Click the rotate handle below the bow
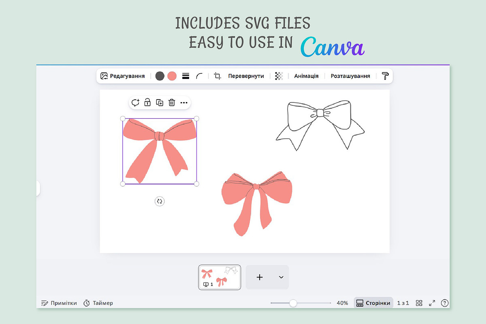 point(160,201)
